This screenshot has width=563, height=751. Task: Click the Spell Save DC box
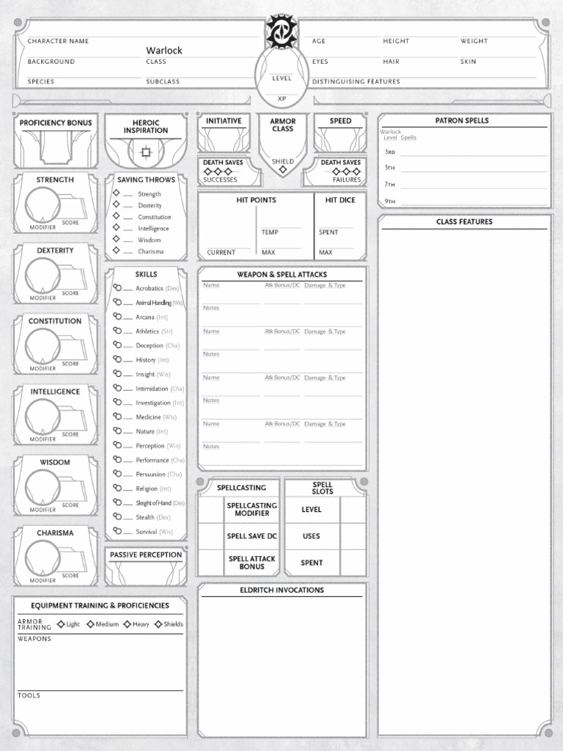click(x=211, y=536)
